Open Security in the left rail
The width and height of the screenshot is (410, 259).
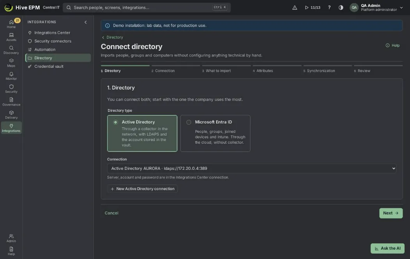click(x=11, y=89)
